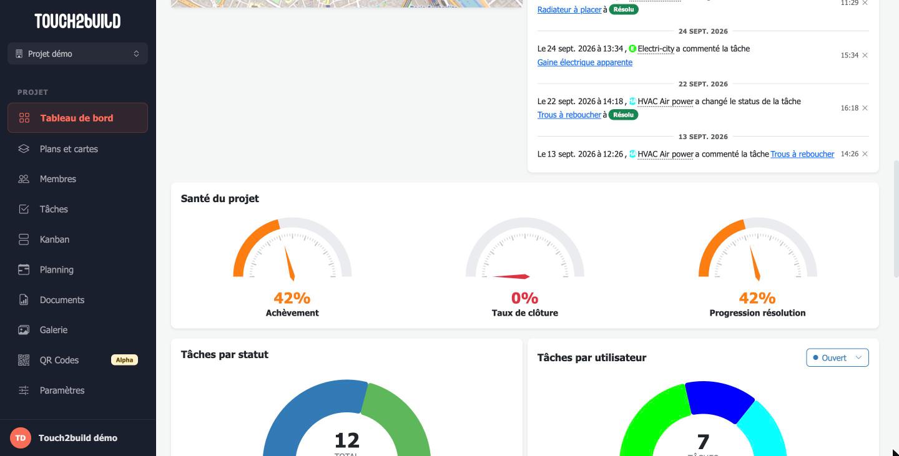Open the Gaine électrique apparente task link

click(585, 62)
